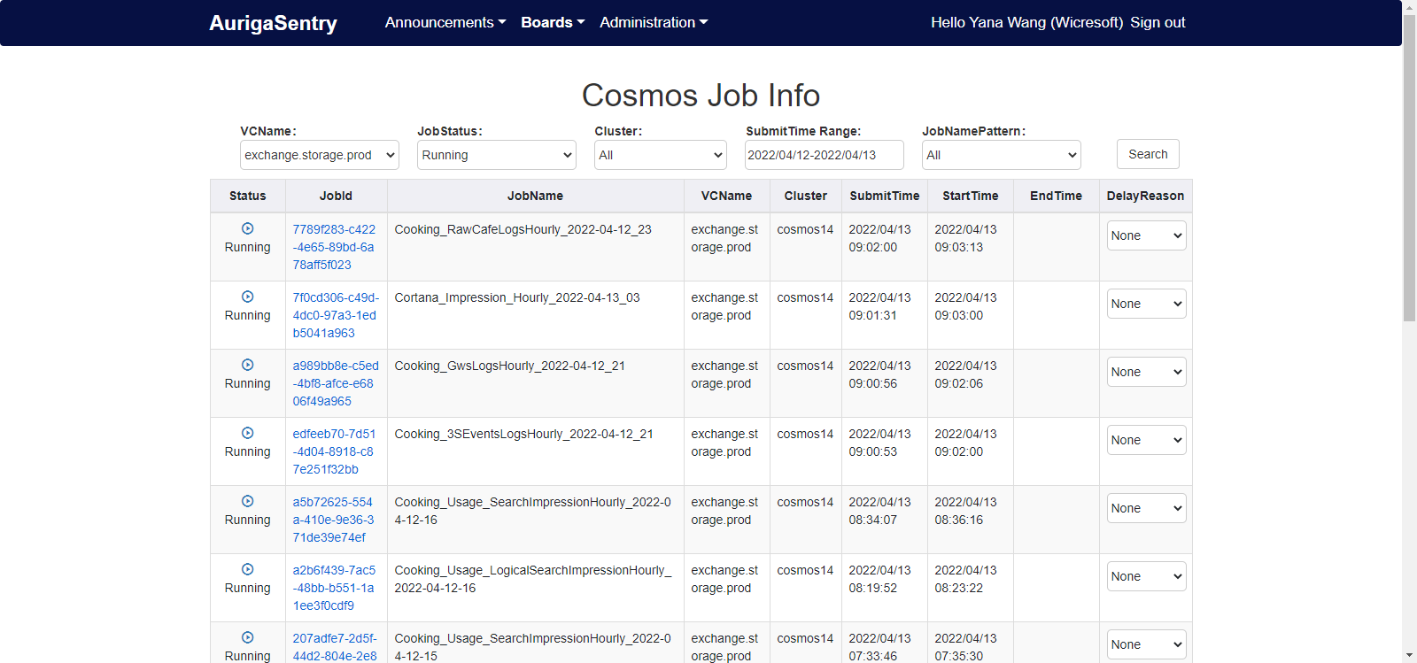Screen dimensions: 1417x663
Task: Click the Running icon for Cooking_Usage_LogicalSearchImpressionHourly row
Action: [x=248, y=569]
